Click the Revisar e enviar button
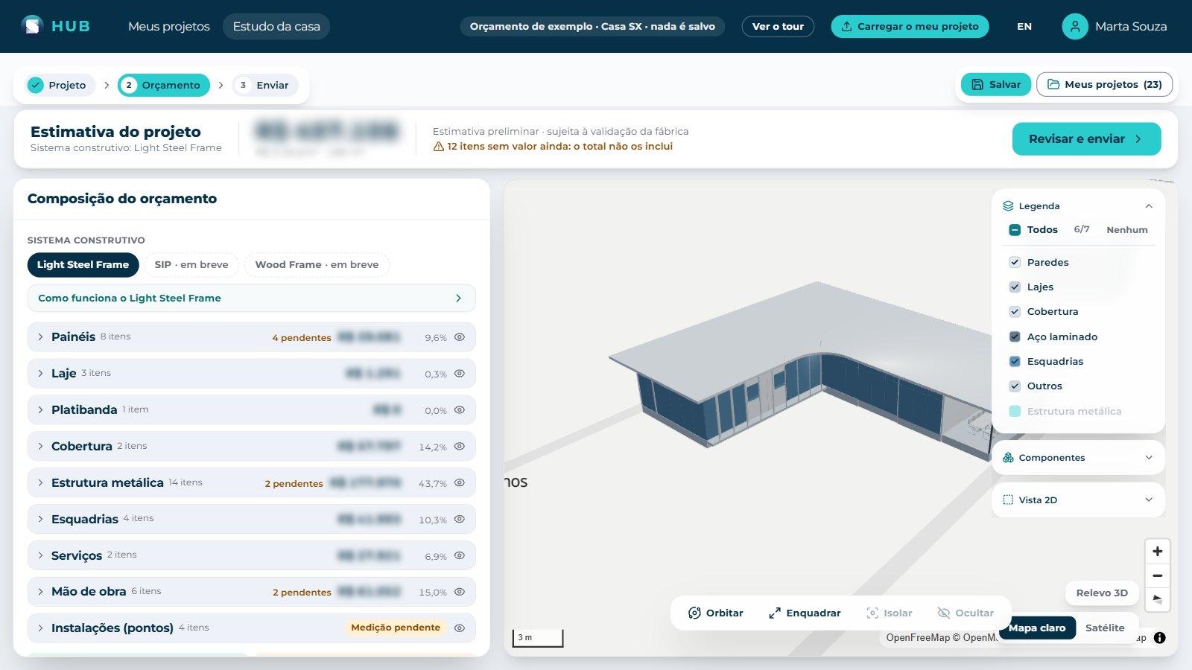The width and height of the screenshot is (1192, 670). coord(1086,139)
